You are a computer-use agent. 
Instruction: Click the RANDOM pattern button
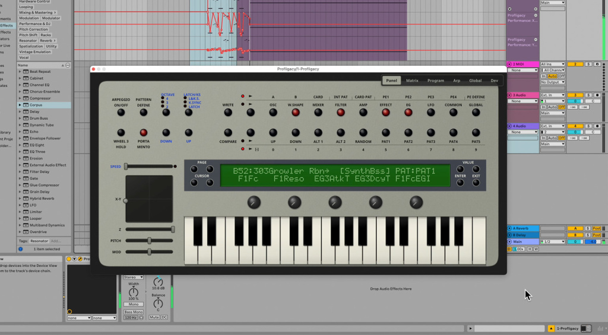tap(363, 132)
